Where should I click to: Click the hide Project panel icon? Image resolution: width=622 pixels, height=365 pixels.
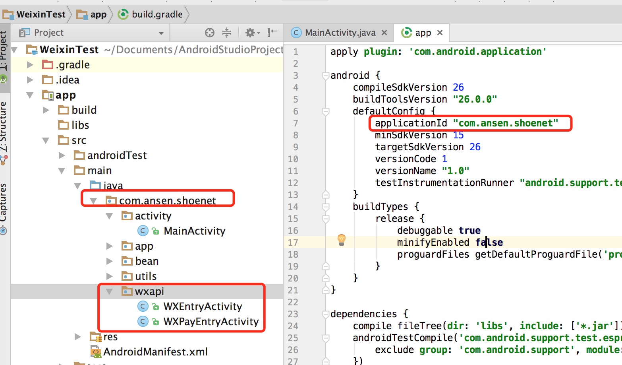coord(272,32)
